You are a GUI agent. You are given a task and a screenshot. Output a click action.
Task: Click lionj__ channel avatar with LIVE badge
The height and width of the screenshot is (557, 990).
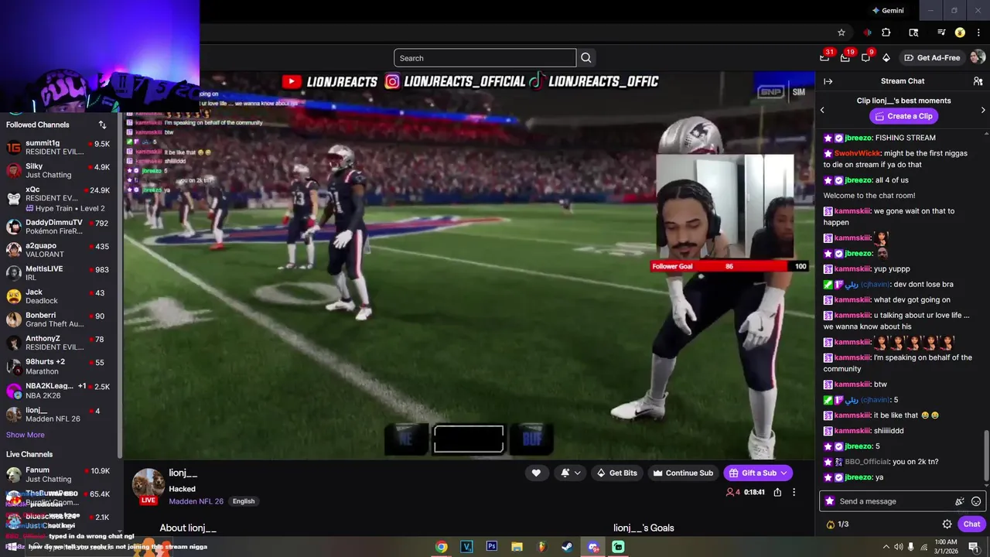[x=148, y=487]
